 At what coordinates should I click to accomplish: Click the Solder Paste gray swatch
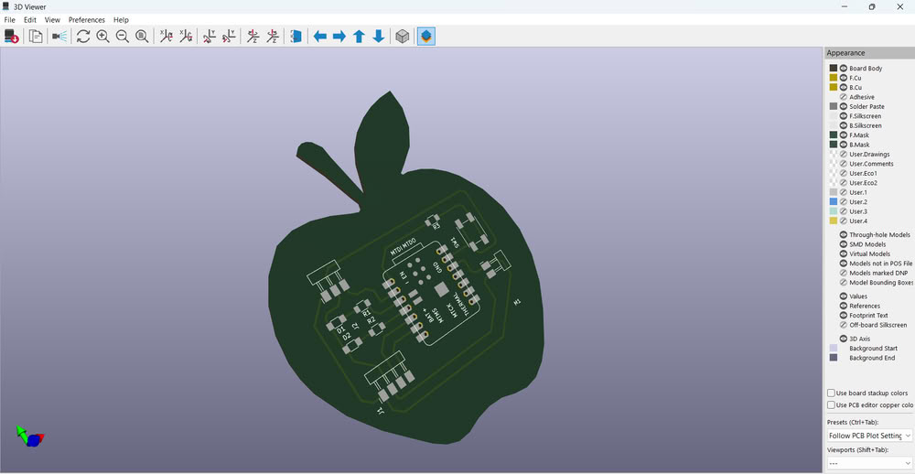pyautogui.click(x=834, y=106)
